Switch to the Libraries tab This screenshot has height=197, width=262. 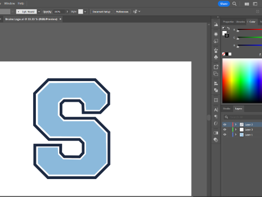(240, 22)
